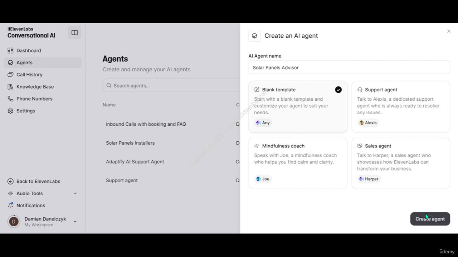
Task: Expand the Audio Tools chevron
Action: [x=75, y=193]
